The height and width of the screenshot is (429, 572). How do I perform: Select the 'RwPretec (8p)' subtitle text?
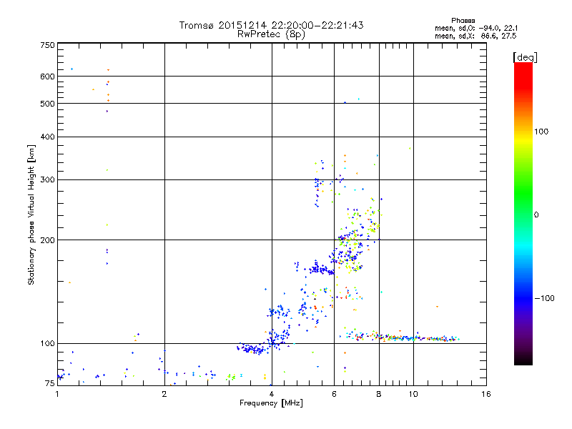(271, 34)
